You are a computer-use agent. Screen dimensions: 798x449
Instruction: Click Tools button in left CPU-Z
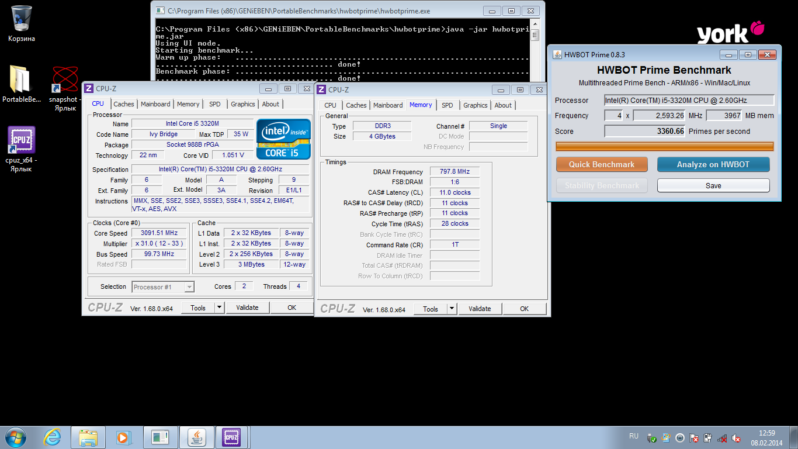point(198,308)
